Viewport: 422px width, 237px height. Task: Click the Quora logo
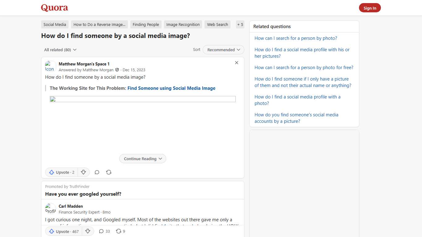[54, 8]
